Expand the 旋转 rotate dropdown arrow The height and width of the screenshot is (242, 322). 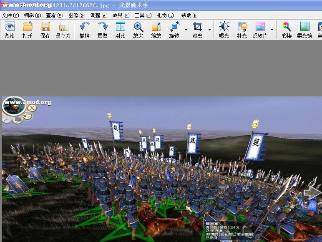186,30
